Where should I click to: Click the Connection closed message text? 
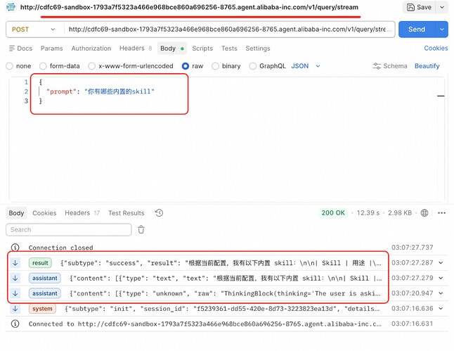coord(61,248)
